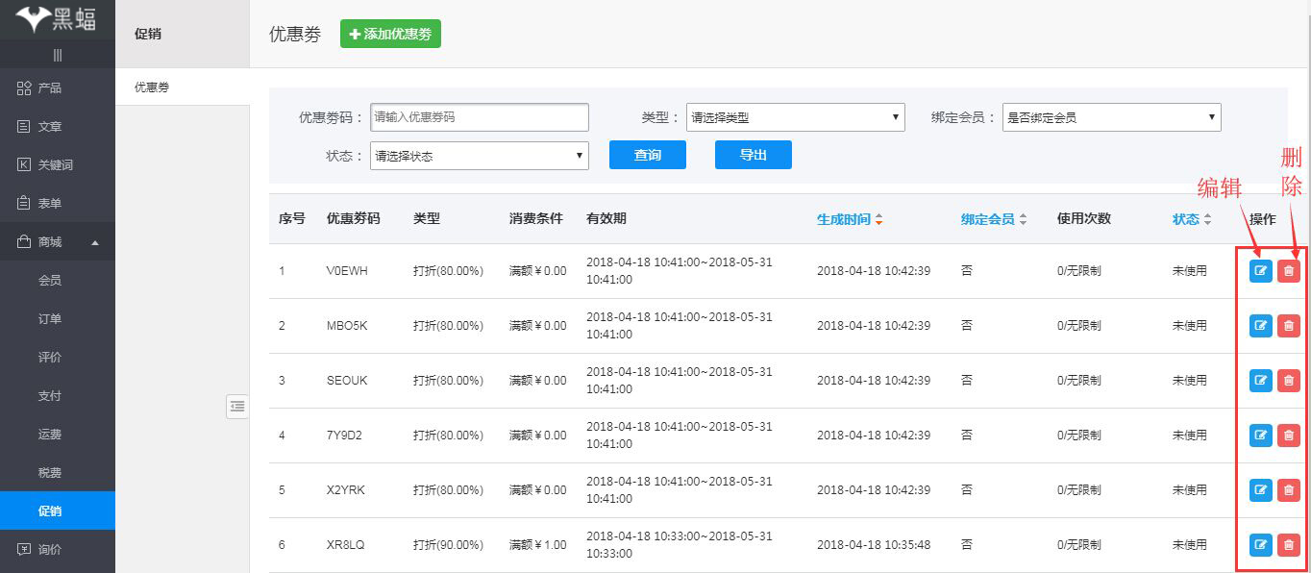Click the green 添加优惠券 button
This screenshot has width=1311, height=573.
[390, 33]
